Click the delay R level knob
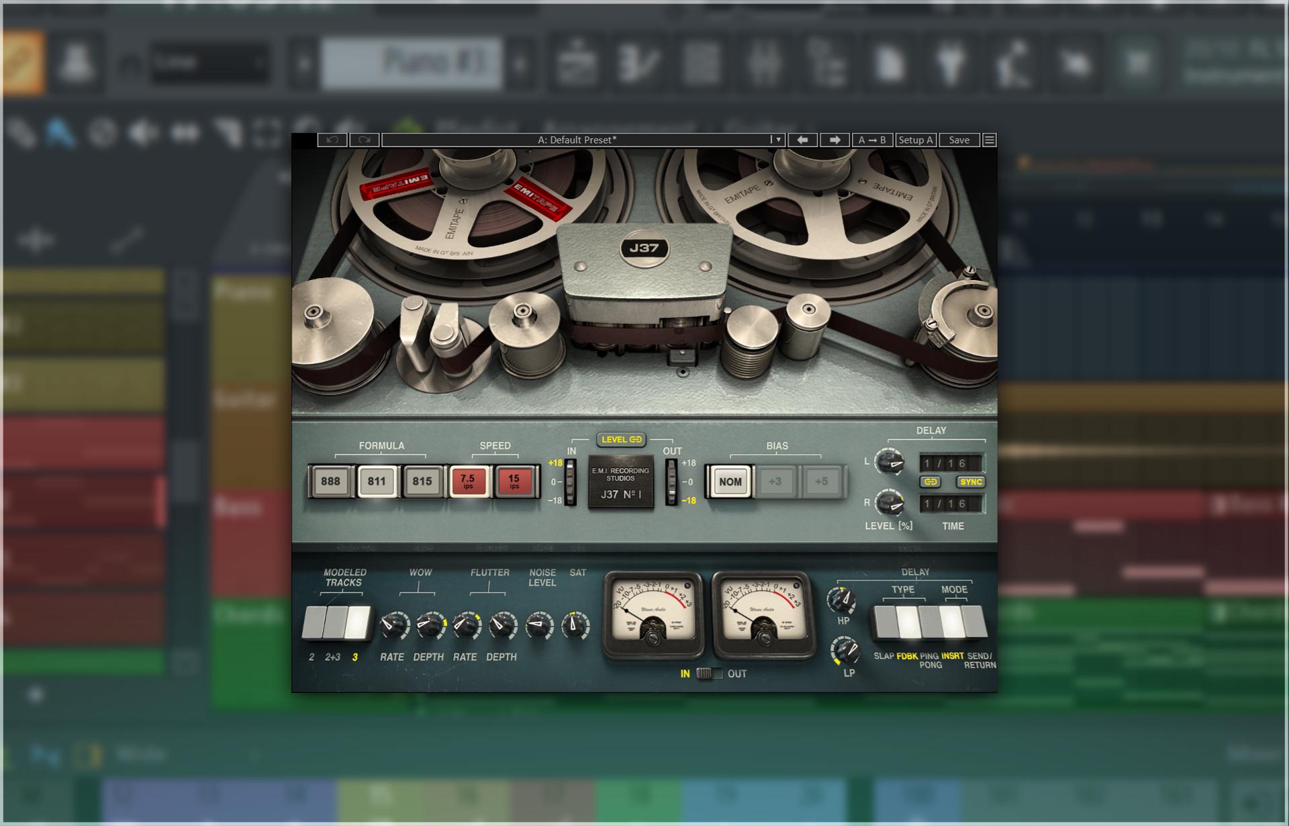This screenshot has height=826, width=1289. [x=890, y=503]
